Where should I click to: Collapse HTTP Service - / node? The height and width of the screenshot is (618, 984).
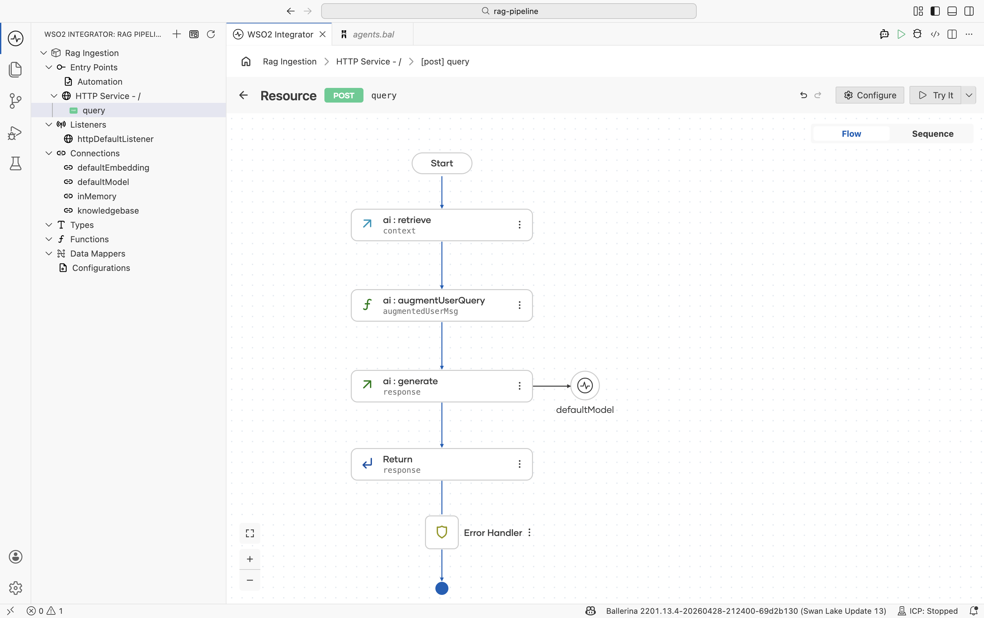54,96
